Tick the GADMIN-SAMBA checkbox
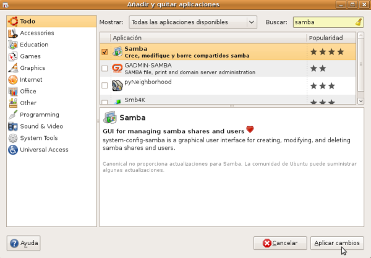The image size is (371, 258). [104, 69]
